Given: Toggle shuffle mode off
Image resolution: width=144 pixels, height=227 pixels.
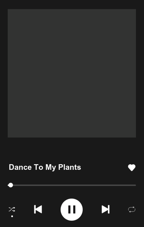Looking at the screenshot, I should [x=12, y=209].
